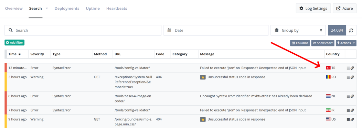Click star badge on 9 hours ago message

click(203, 120)
